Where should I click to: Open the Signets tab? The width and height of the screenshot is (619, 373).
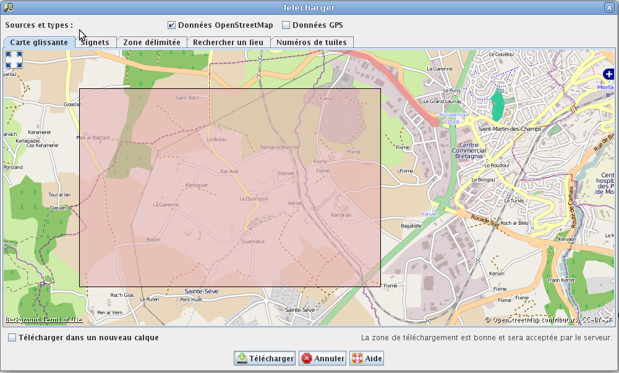95,42
